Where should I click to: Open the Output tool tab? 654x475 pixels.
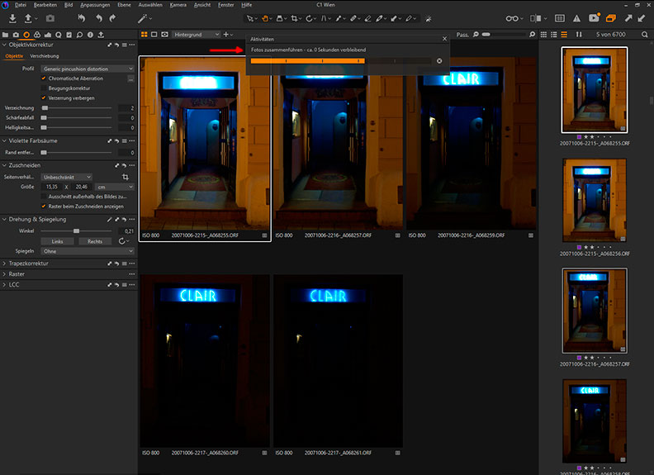tap(101, 35)
